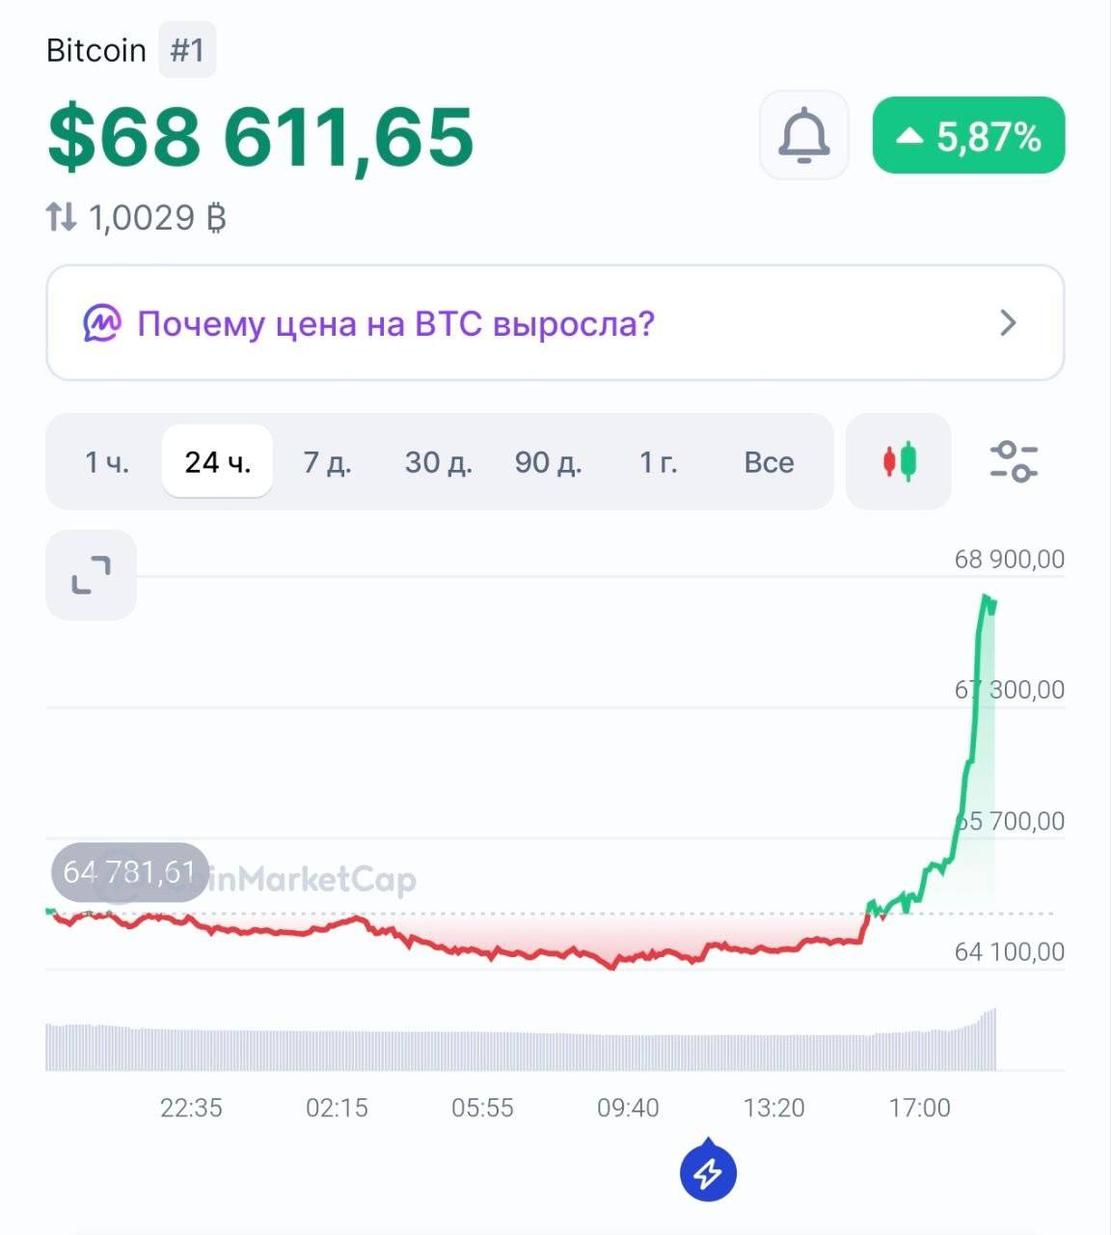Open 'Почему цена на BTC выросла?' link

[395, 323]
